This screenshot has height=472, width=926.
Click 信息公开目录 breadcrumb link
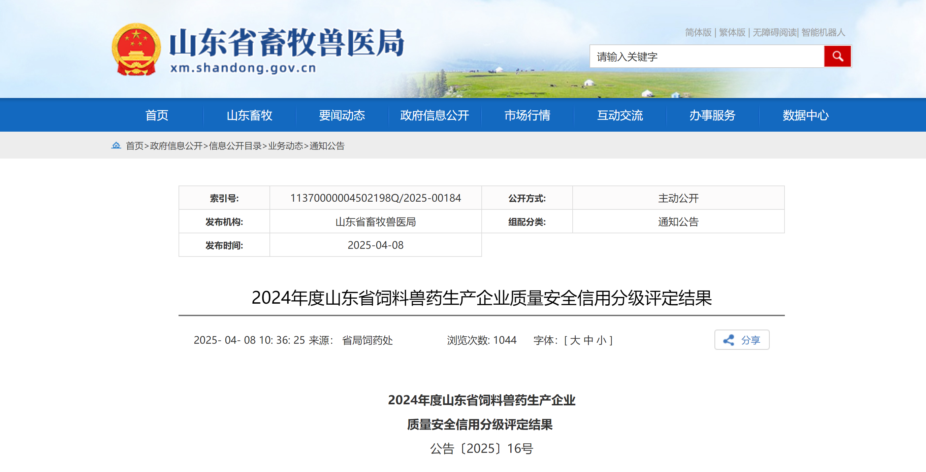235,146
